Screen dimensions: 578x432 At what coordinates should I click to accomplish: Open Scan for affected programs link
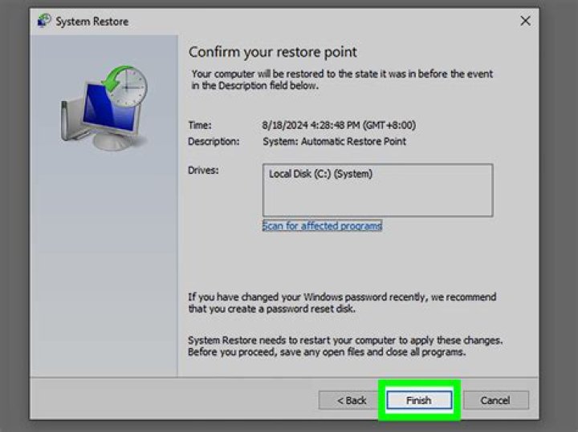322,225
